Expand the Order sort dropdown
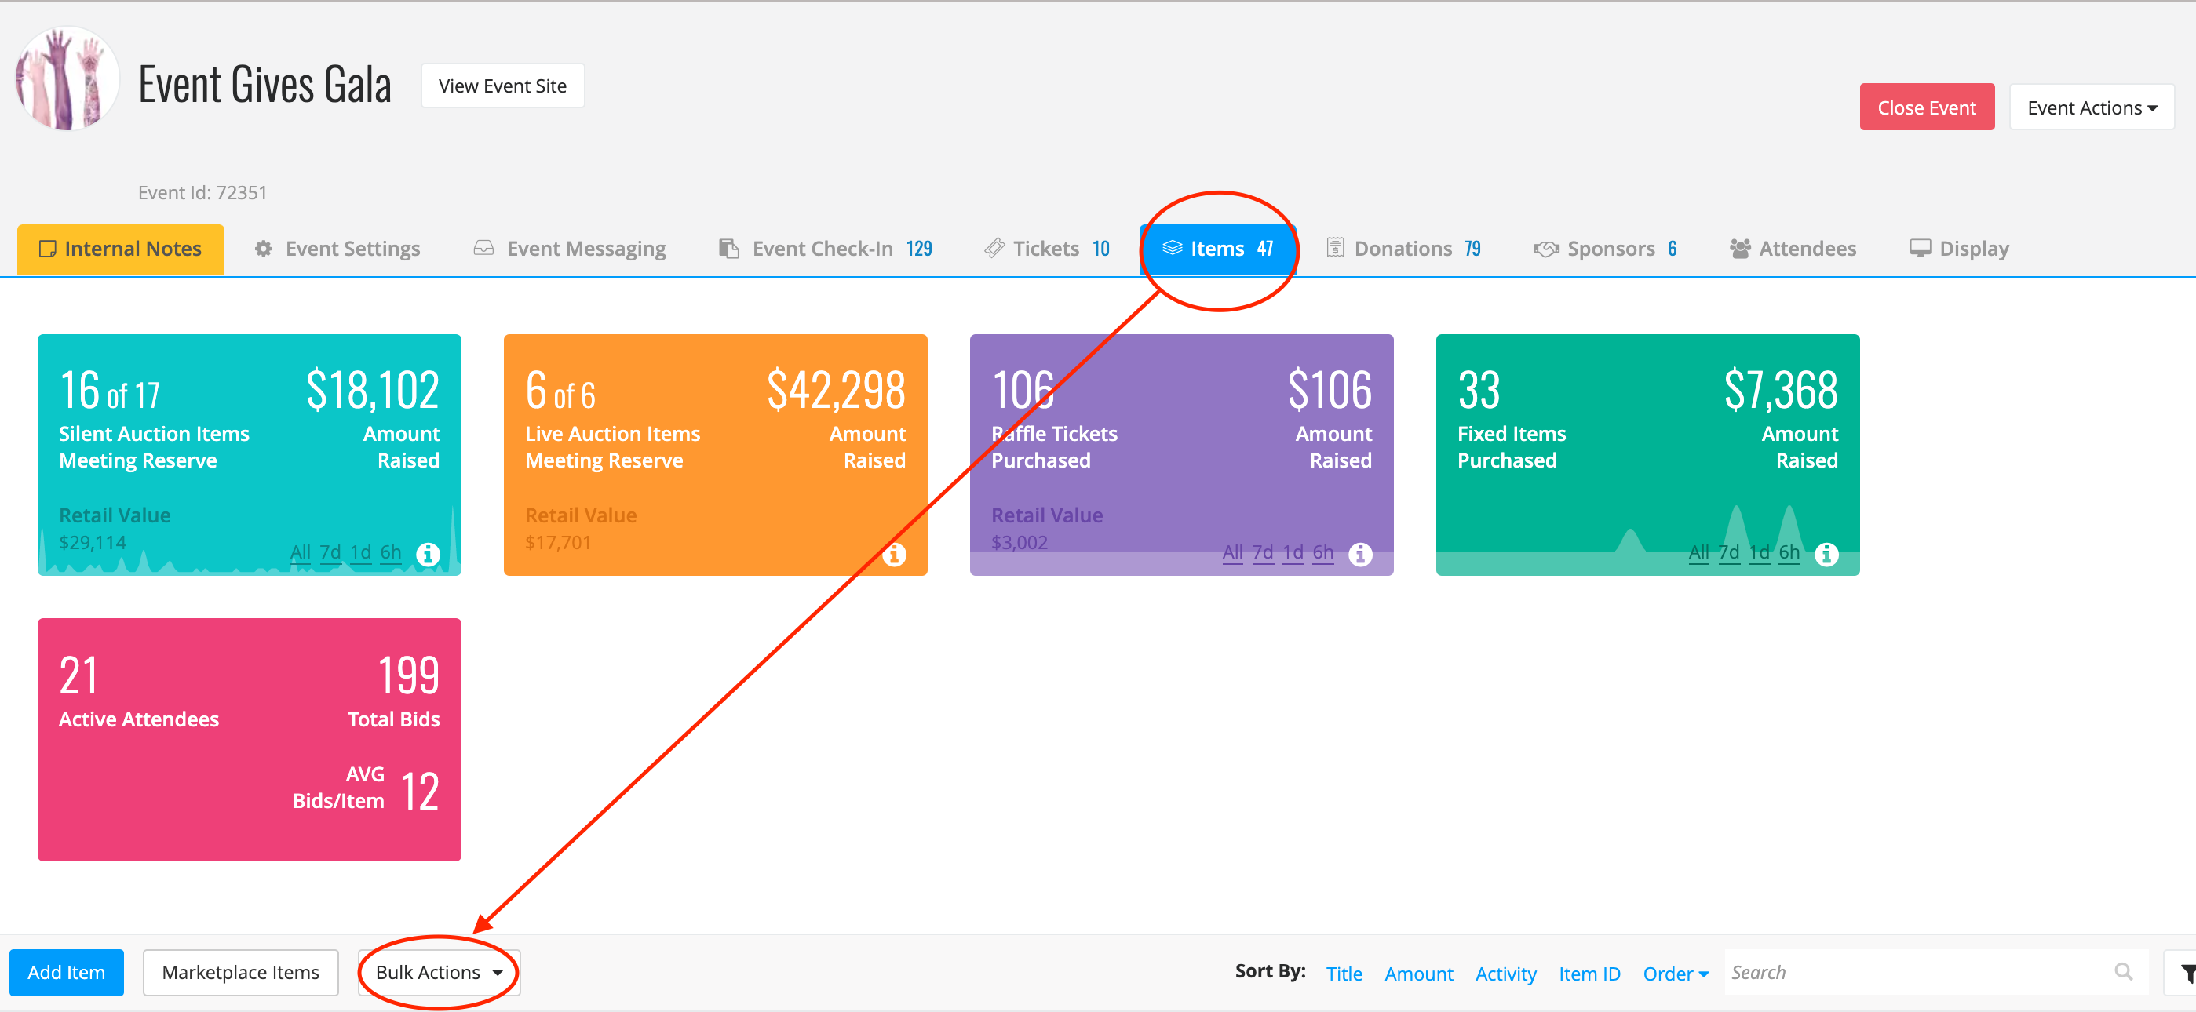Viewport: 2196px width, 1012px height. [x=1676, y=974]
